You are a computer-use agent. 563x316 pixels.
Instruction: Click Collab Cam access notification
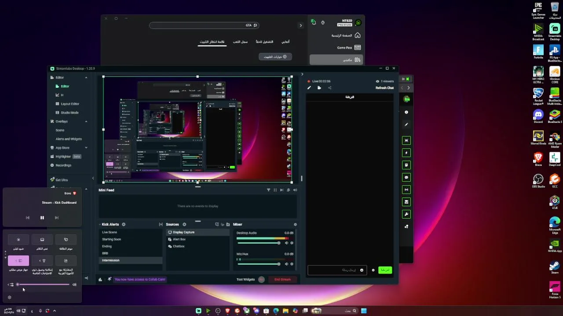tap(140, 279)
